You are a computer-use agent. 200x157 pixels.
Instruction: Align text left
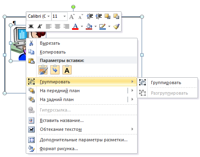click(x=49, y=26)
